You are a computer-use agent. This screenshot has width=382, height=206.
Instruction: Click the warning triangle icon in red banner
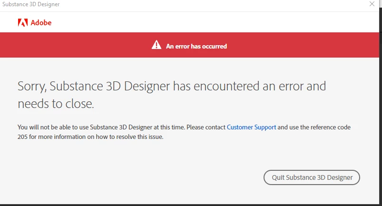(157, 45)
